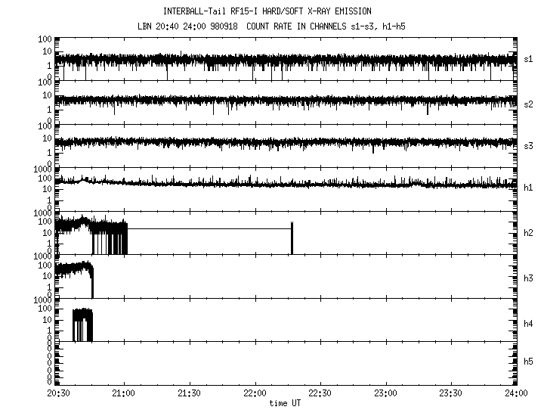Click the h2 channel label
544x416 pixels.
click(x=529, y=232)
